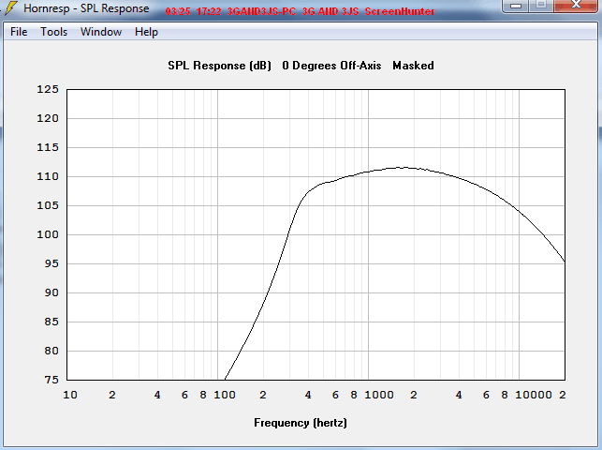This screenshot has height=450, width=602.
Task: Minimize the Hornresp SPL Response window
Action: pos(516,6)
